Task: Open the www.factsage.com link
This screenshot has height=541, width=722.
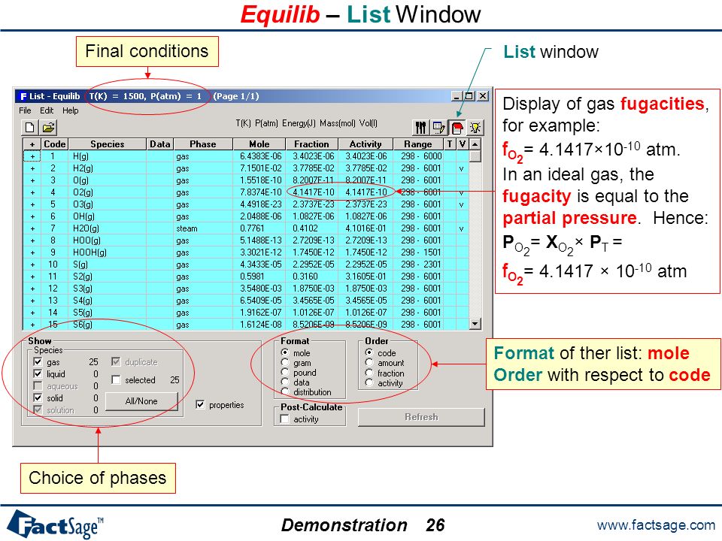Action: pos(656,525)
